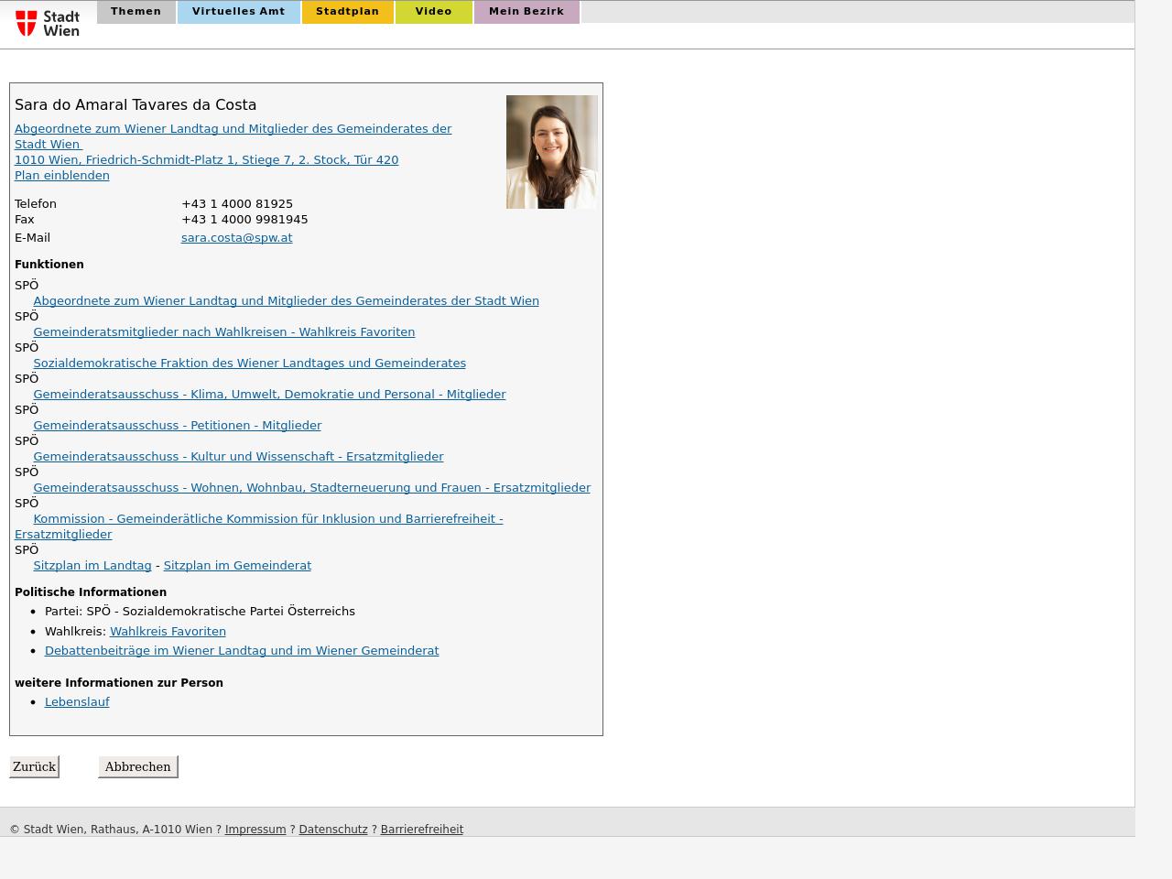The width and height of the screenshot is (1172, 879).
Task: Open the Stadtplan tab
Action: tap(347, 12)
